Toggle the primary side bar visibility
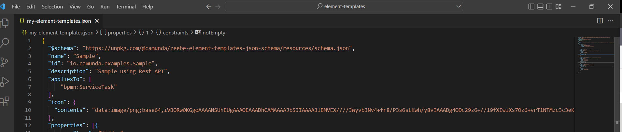This screenshot has width=622, height=132. pyautogui.click(x=531, y=7)
